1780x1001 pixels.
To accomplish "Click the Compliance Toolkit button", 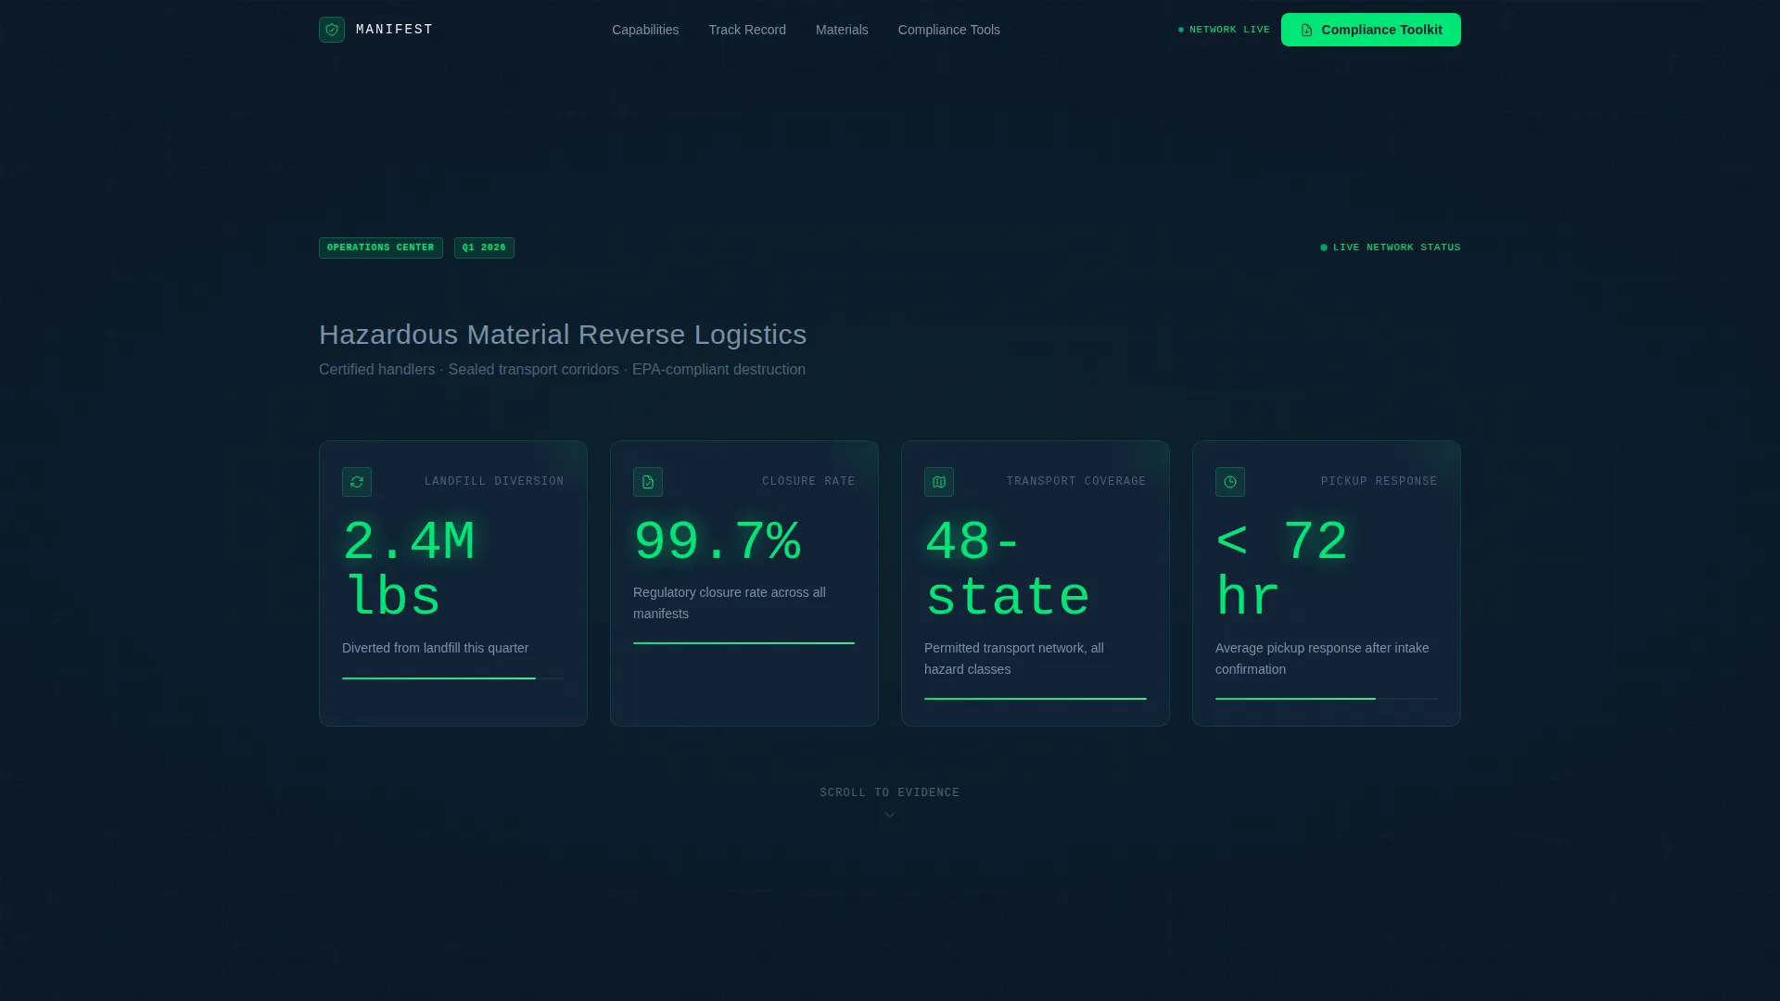I will 1370,30.
